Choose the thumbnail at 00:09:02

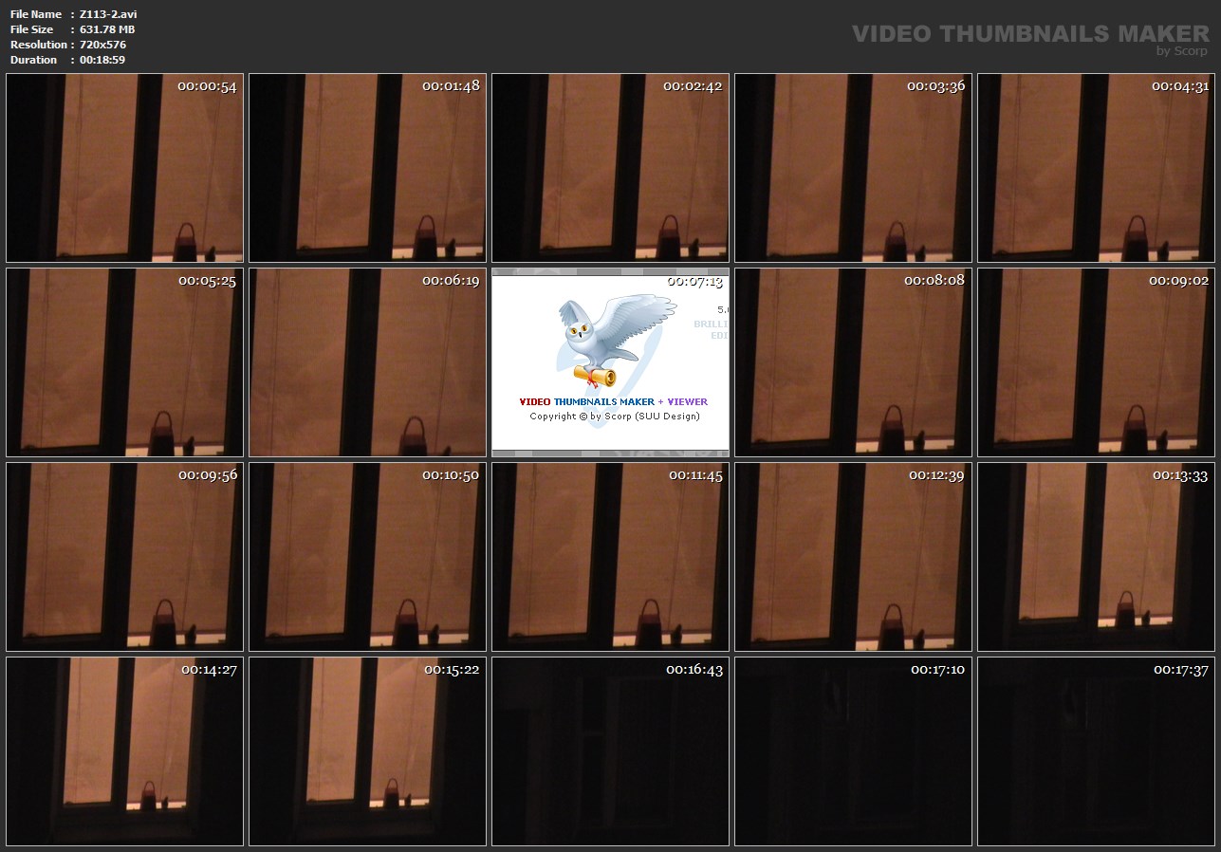1096,362
